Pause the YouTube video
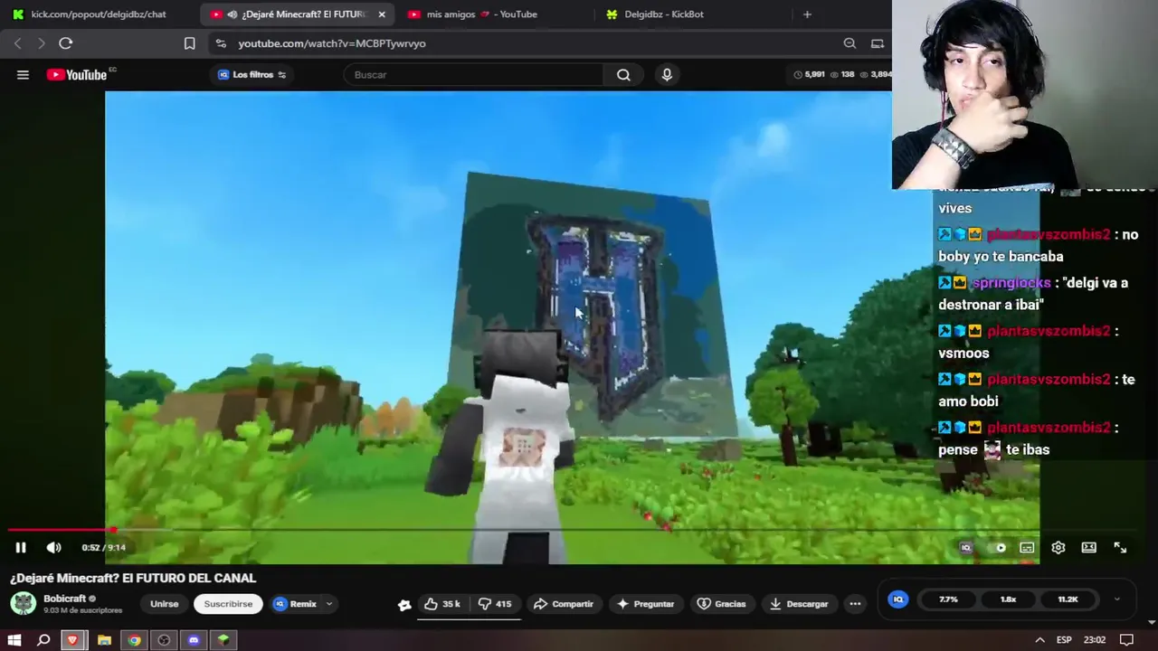The image size is (1158, 651). click(21, 547)
